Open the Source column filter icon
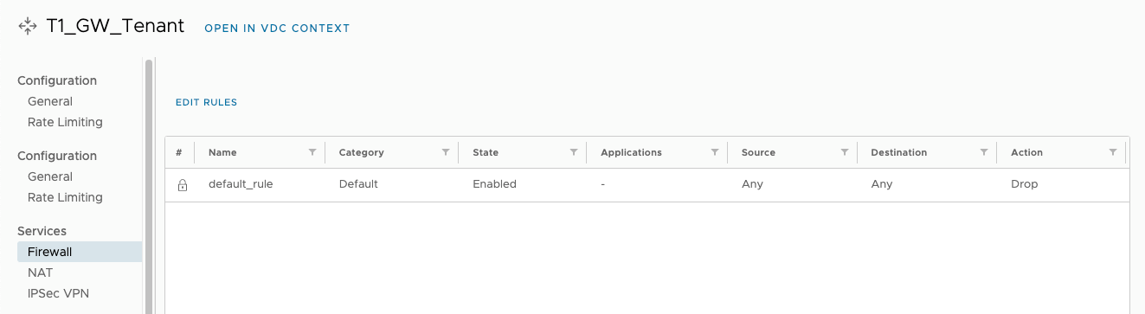This screenshot has width=1145, height=314. (844, 152)
